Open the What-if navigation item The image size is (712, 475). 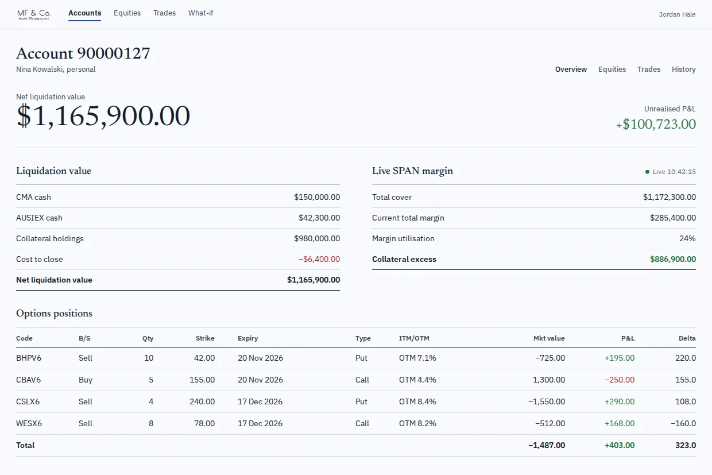pos(200,13)
